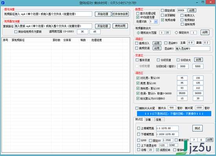Enable 上下遮罩坐标 checkbox
This screenshot has width=216, height=156.
[139, 145]
